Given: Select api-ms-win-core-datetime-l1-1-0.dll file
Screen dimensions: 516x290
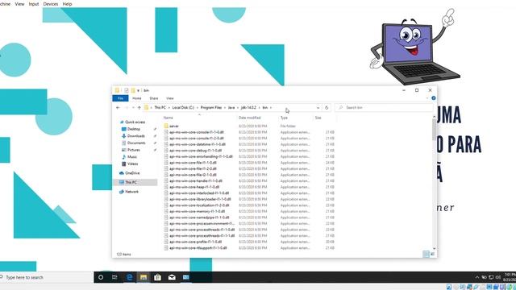Looking at the screenshot, I should point(198,144).
